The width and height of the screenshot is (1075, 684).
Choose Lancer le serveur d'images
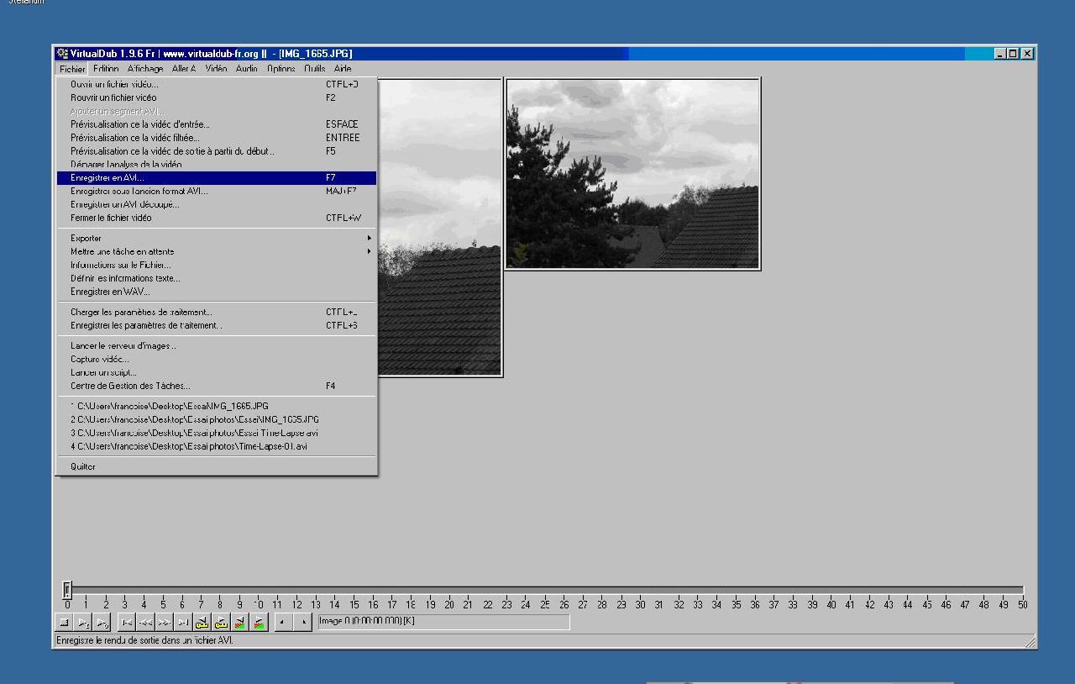[217, 345]
